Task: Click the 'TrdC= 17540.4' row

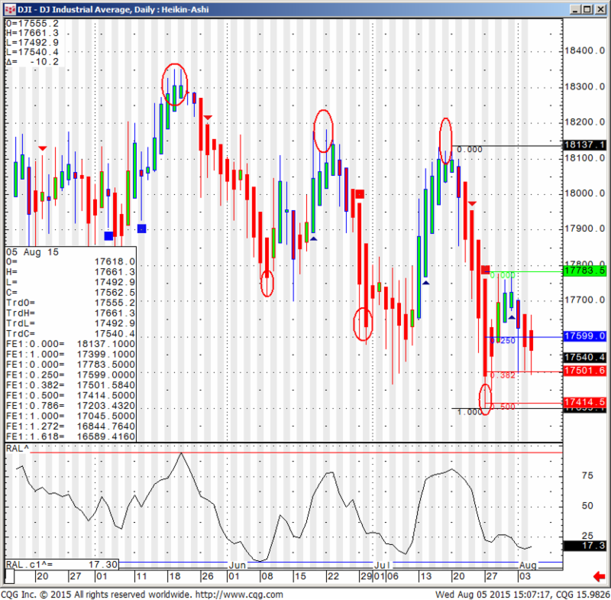Action: tap(70, 334)
